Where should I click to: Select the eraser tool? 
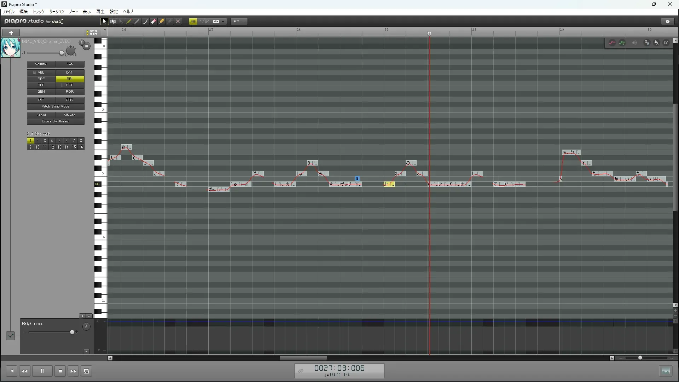coord(153,22)
